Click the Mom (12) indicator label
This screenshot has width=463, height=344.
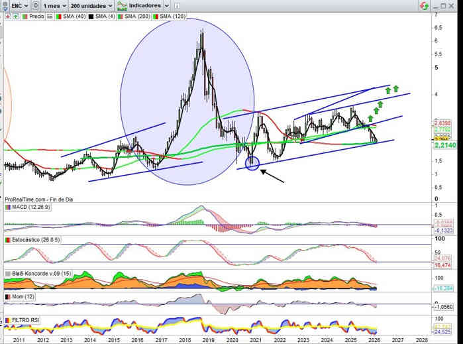coord(21,296)
